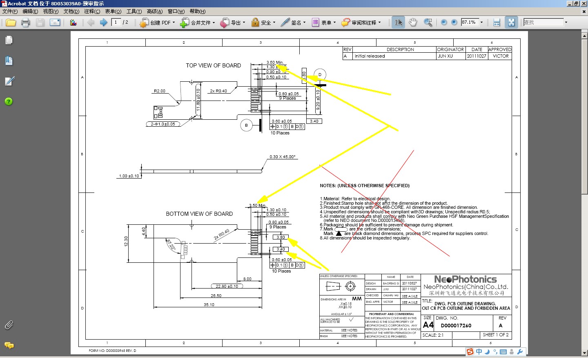Open the 安全 security dropdown
This screenshot has width=588, height=358.
(x=263, y=22)
